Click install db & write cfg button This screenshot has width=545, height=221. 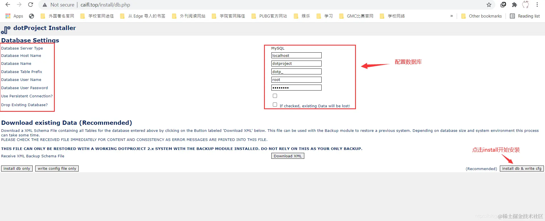click(522, 168)
